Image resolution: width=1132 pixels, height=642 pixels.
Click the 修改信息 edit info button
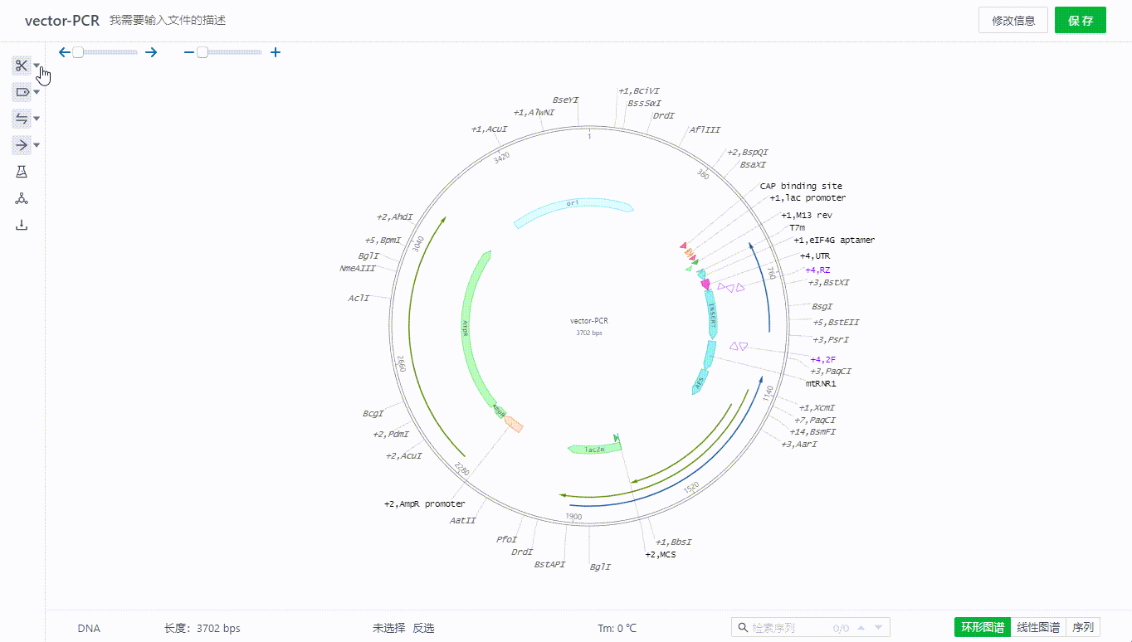[x=1012, y=21]
